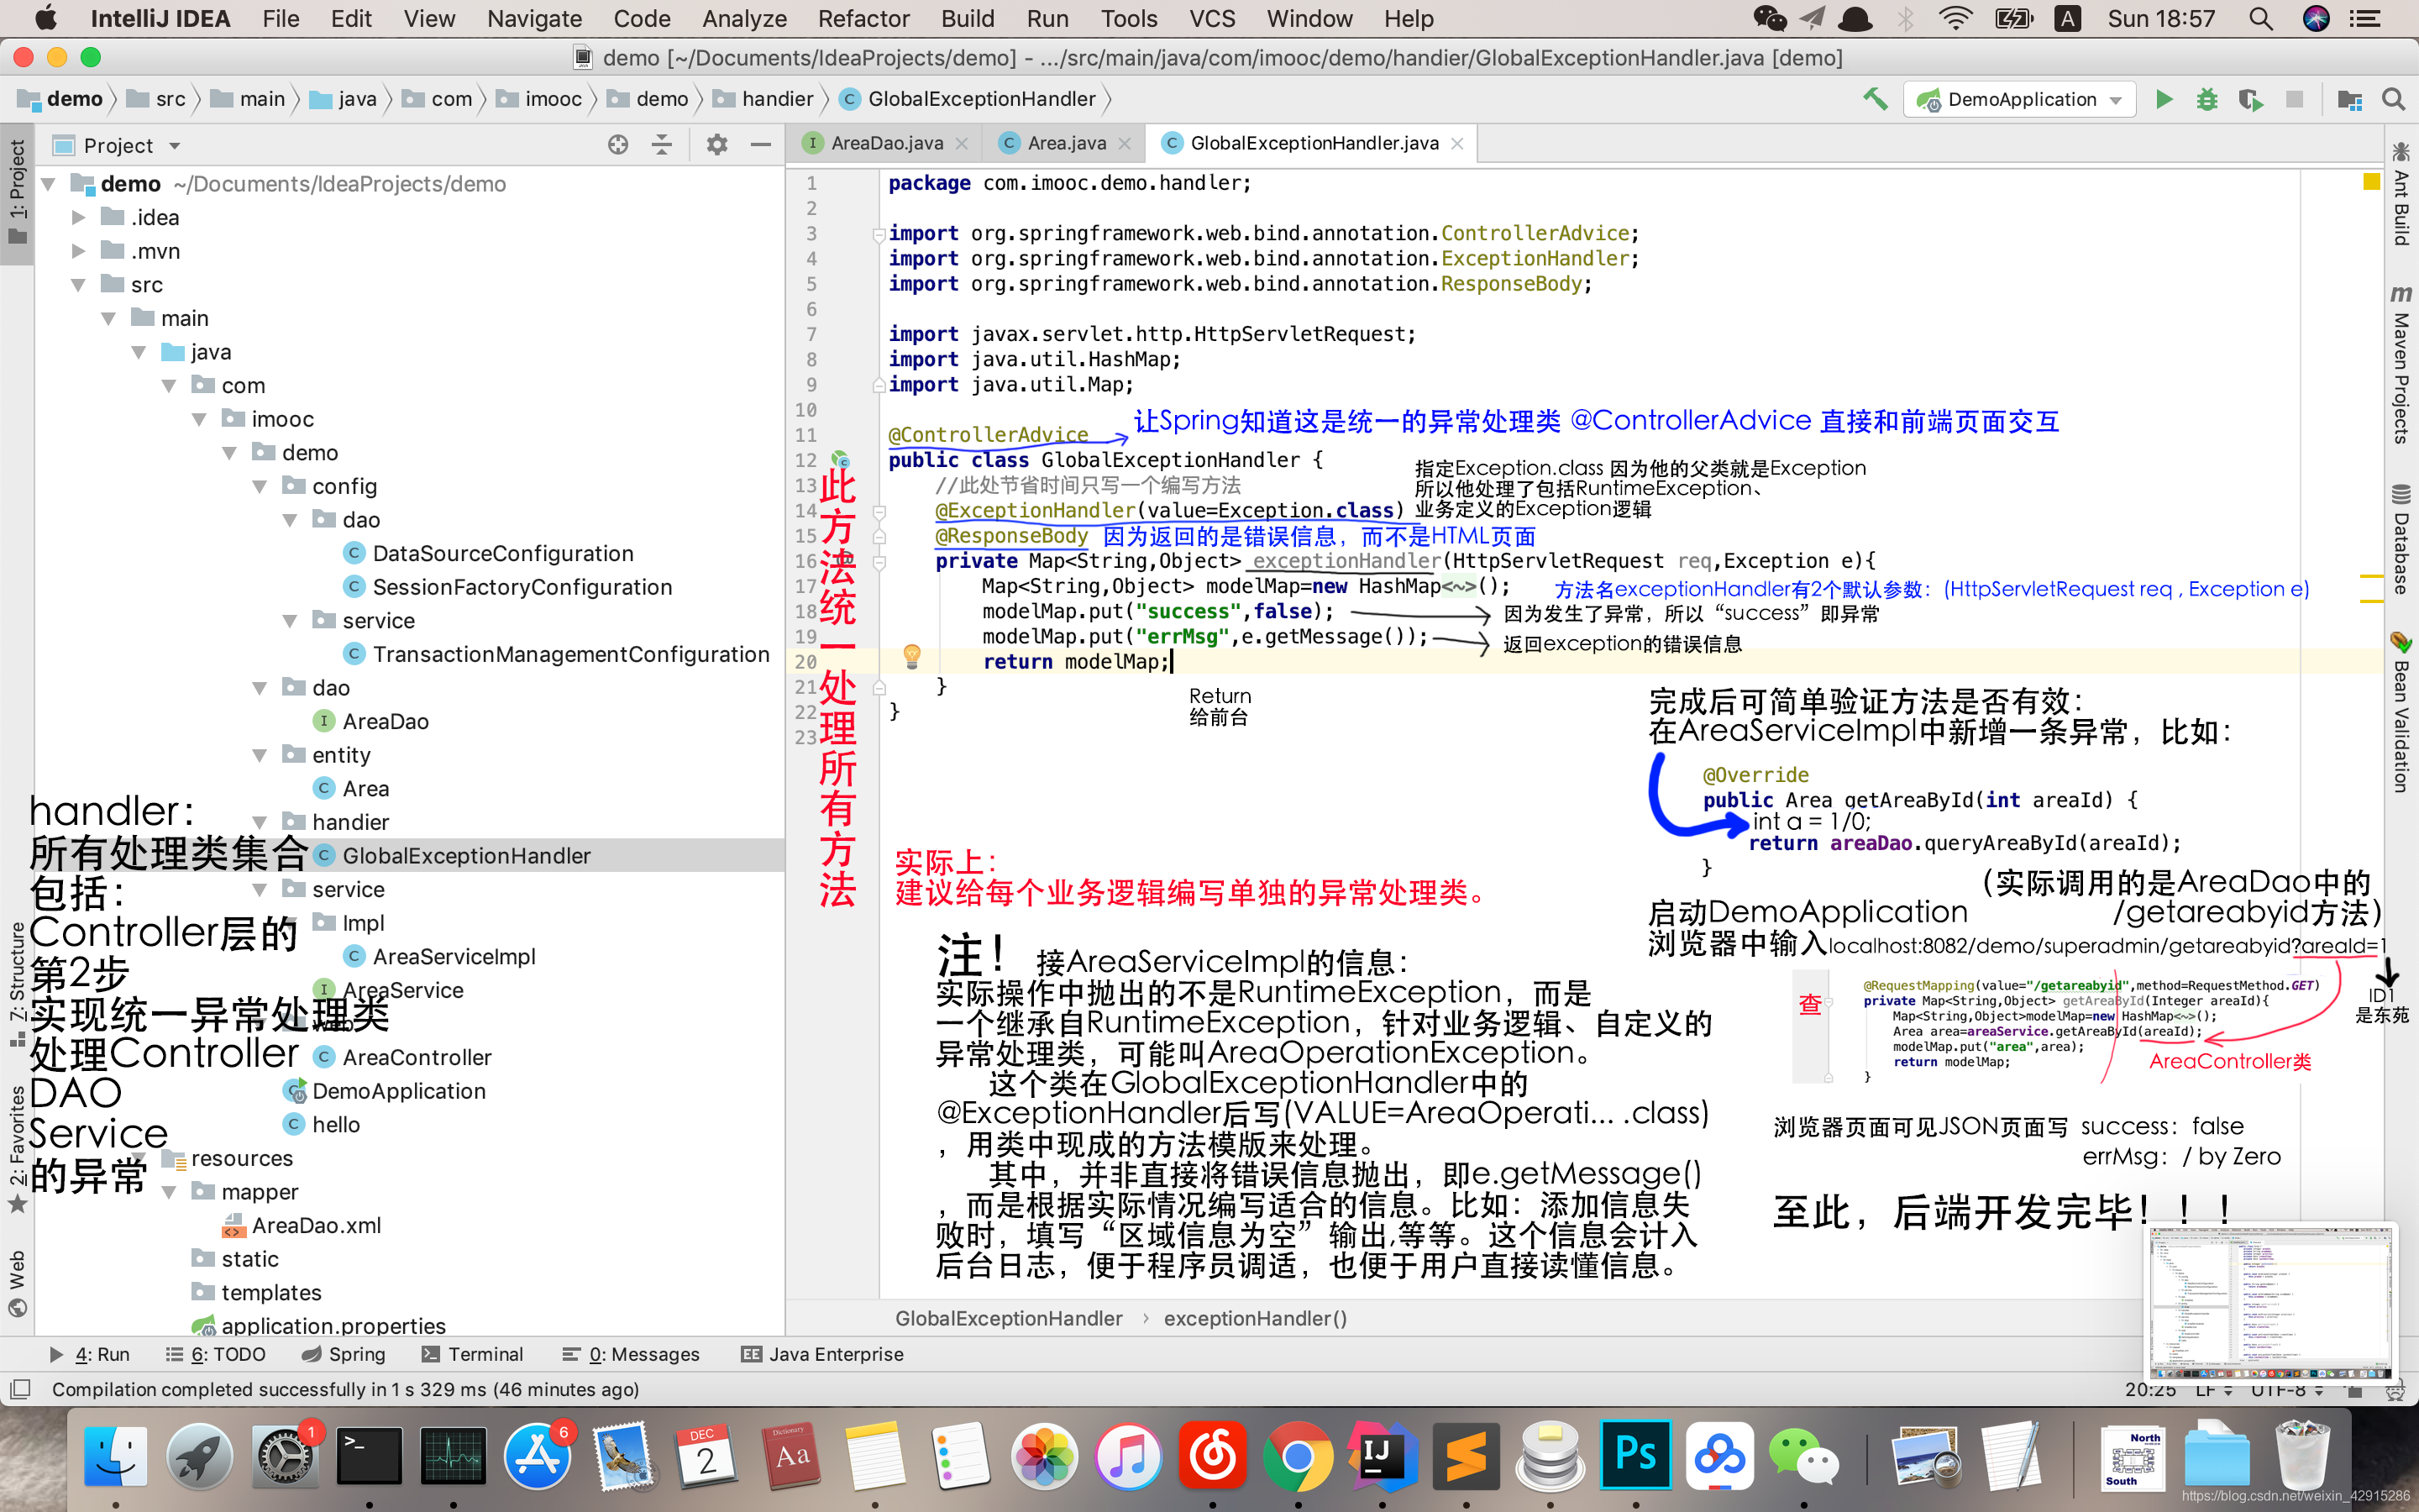Click the Stop square icon in toolbar
This screenshot has height=1512, width=2419.
coord(2294,99)
